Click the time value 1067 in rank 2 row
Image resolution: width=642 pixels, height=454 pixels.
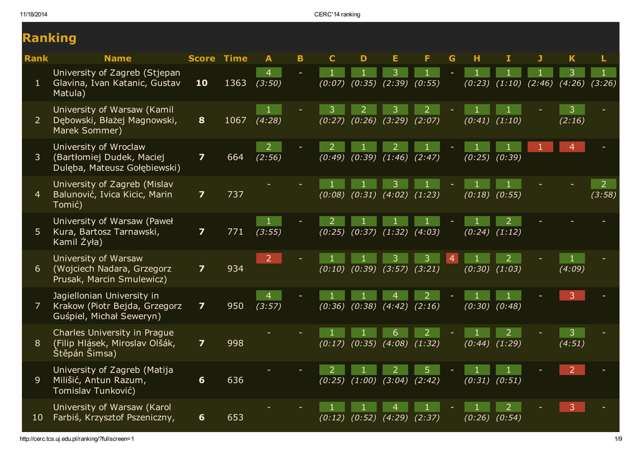pyautogui.click(x=235, y=120)
